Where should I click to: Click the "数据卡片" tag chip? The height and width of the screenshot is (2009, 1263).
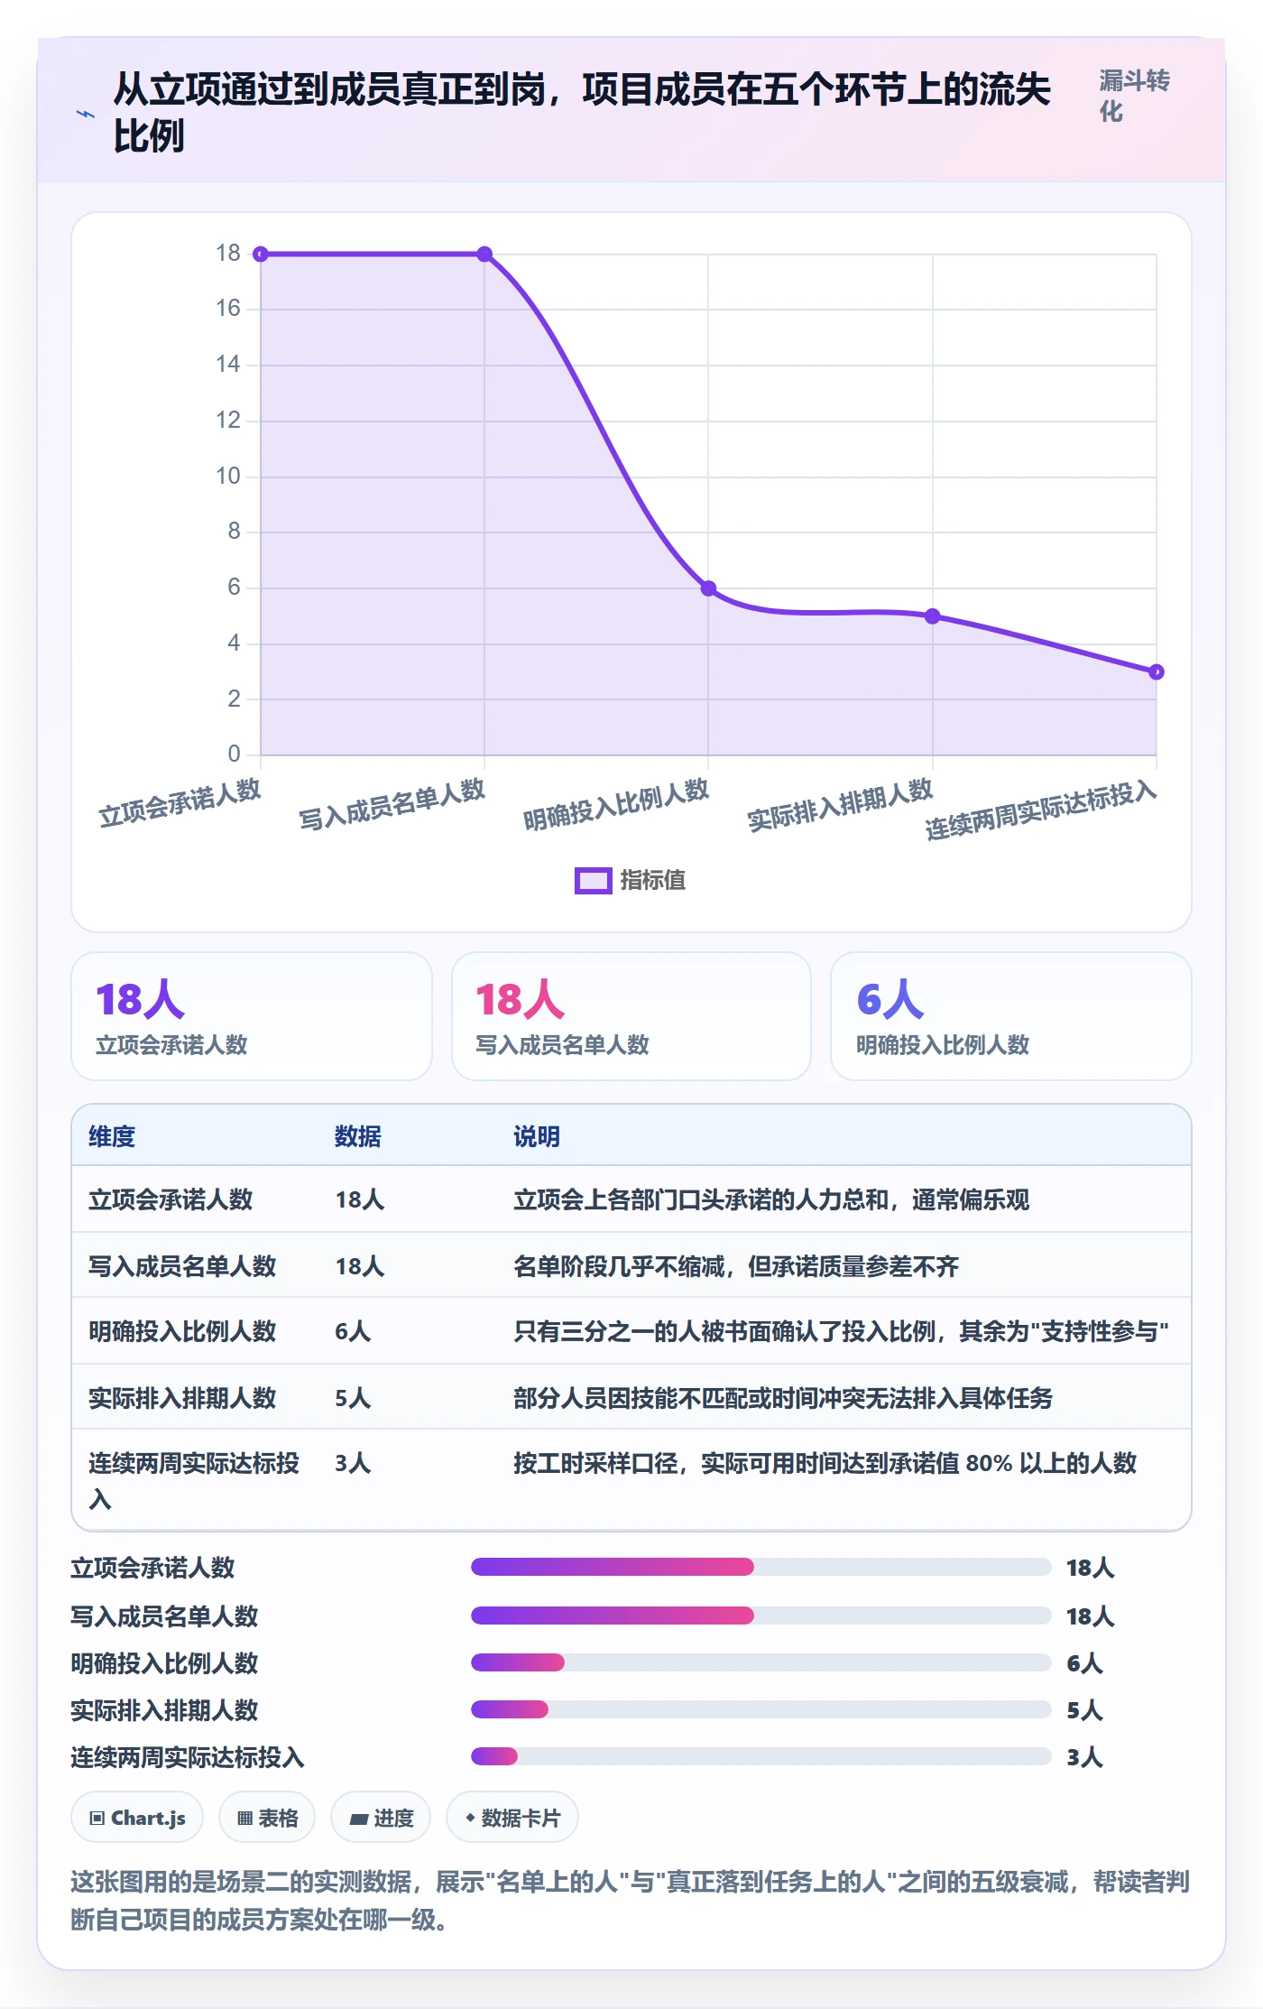tap(512, 1818)
